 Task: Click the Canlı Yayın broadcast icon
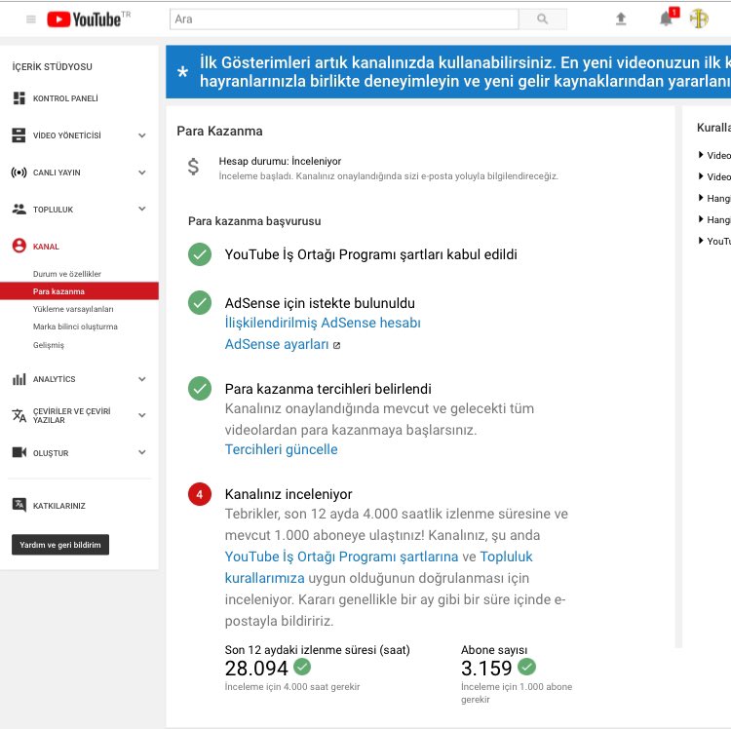[19, 173]
